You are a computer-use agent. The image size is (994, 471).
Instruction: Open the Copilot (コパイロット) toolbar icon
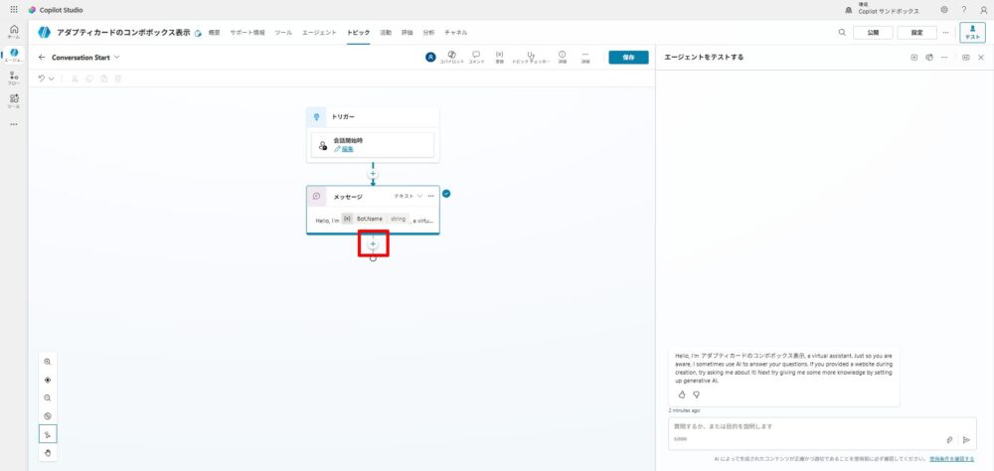coord(452,57)
